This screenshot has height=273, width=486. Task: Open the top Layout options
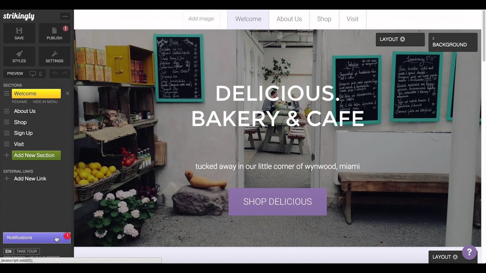point(400,39)
